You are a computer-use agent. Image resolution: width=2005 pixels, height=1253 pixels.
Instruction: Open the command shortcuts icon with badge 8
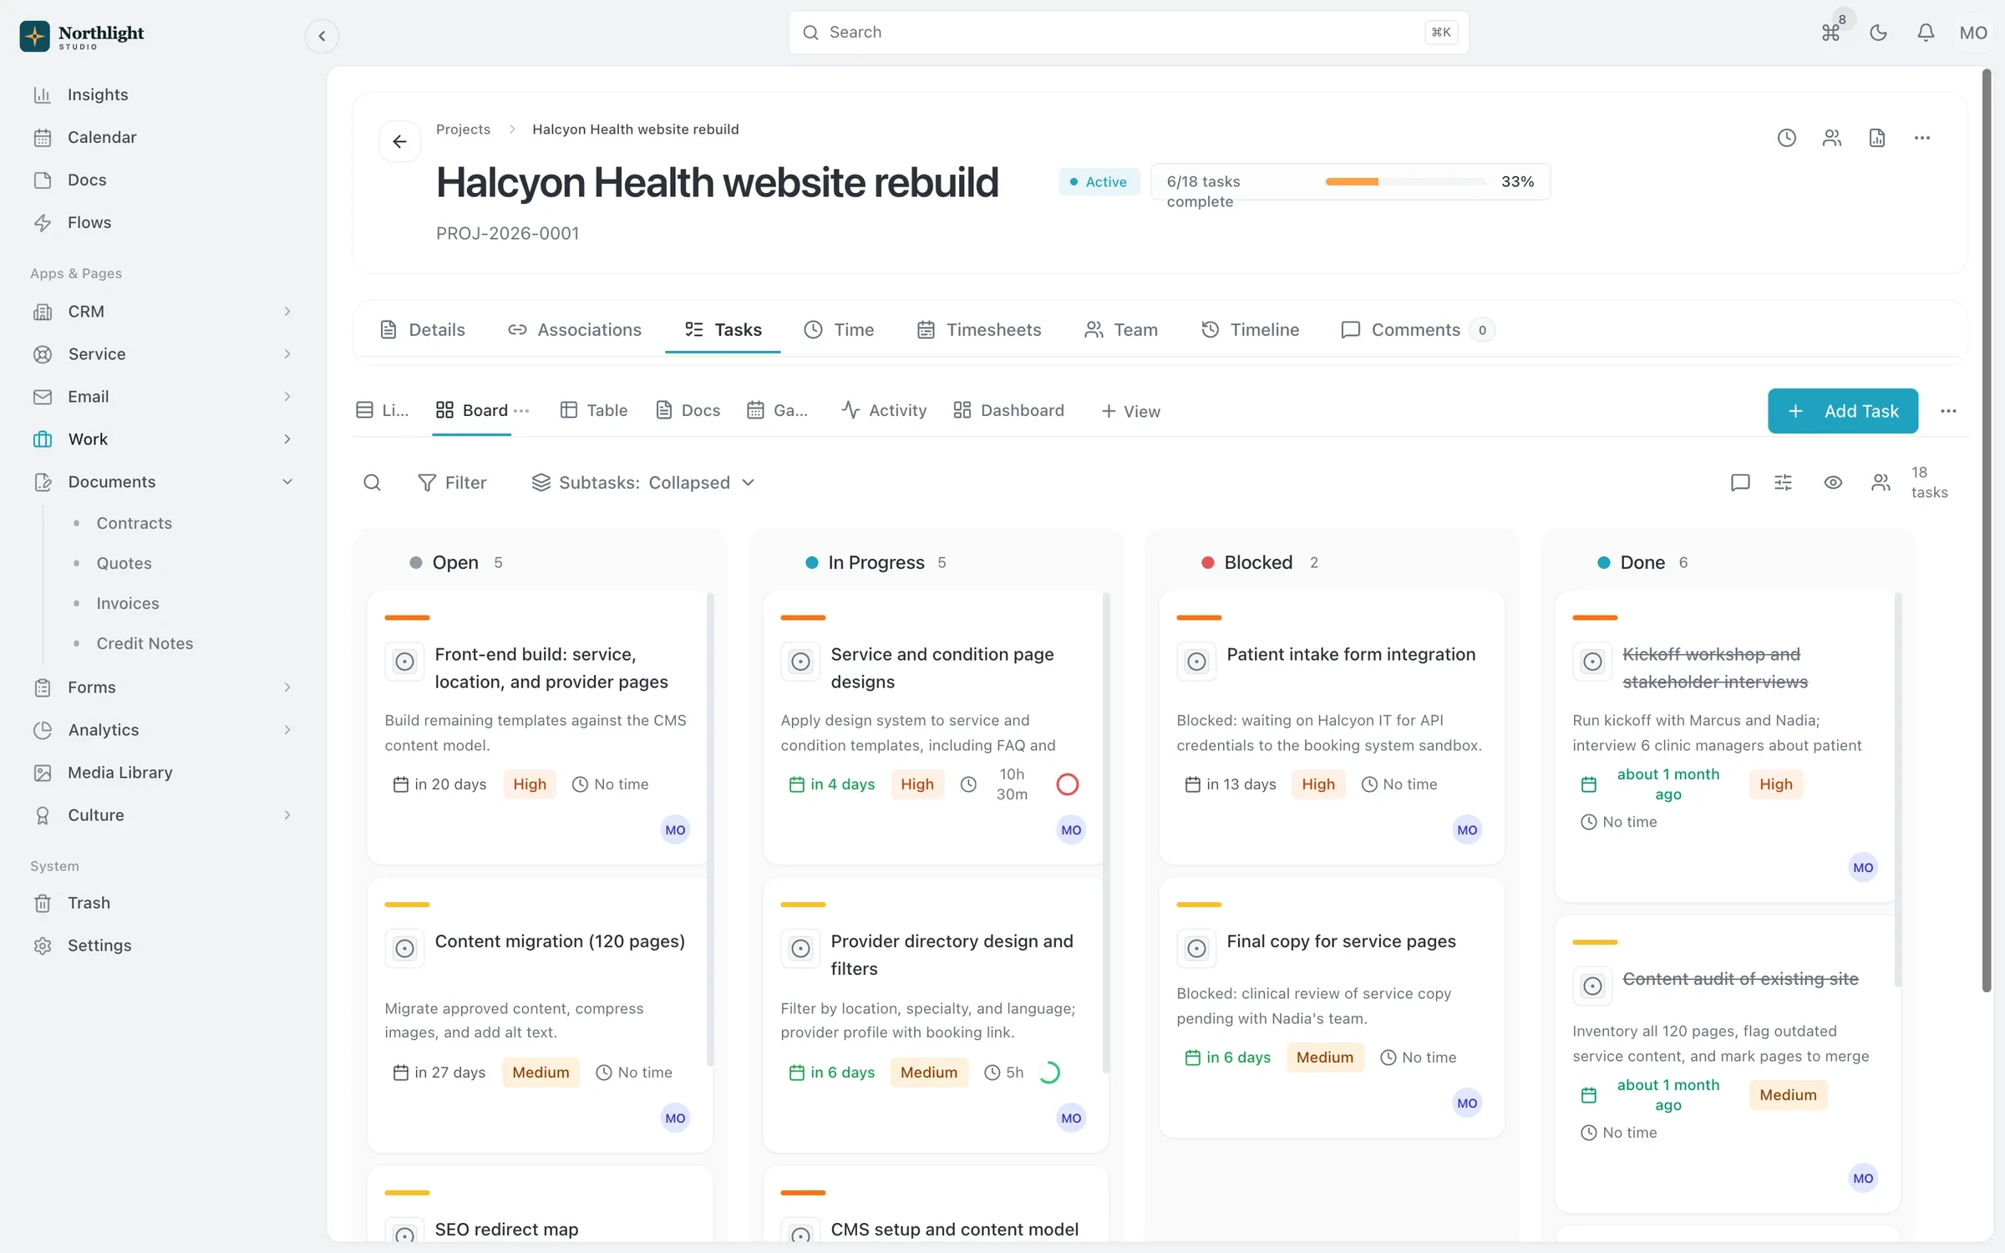point(1830,33)
